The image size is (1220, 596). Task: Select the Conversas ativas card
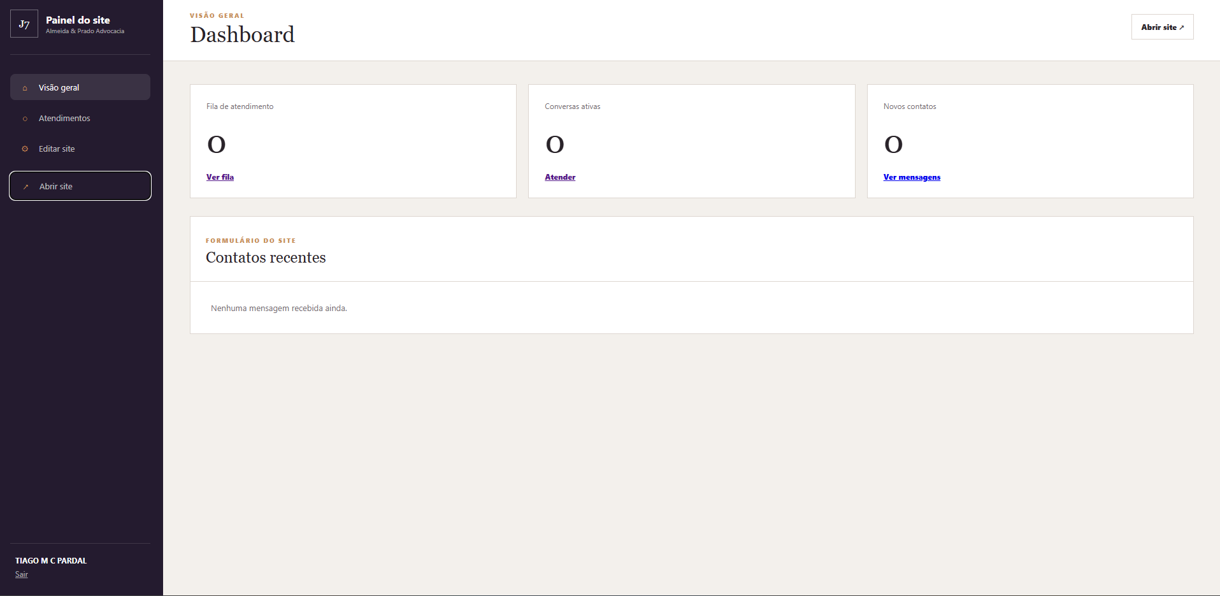click(691, 141)
